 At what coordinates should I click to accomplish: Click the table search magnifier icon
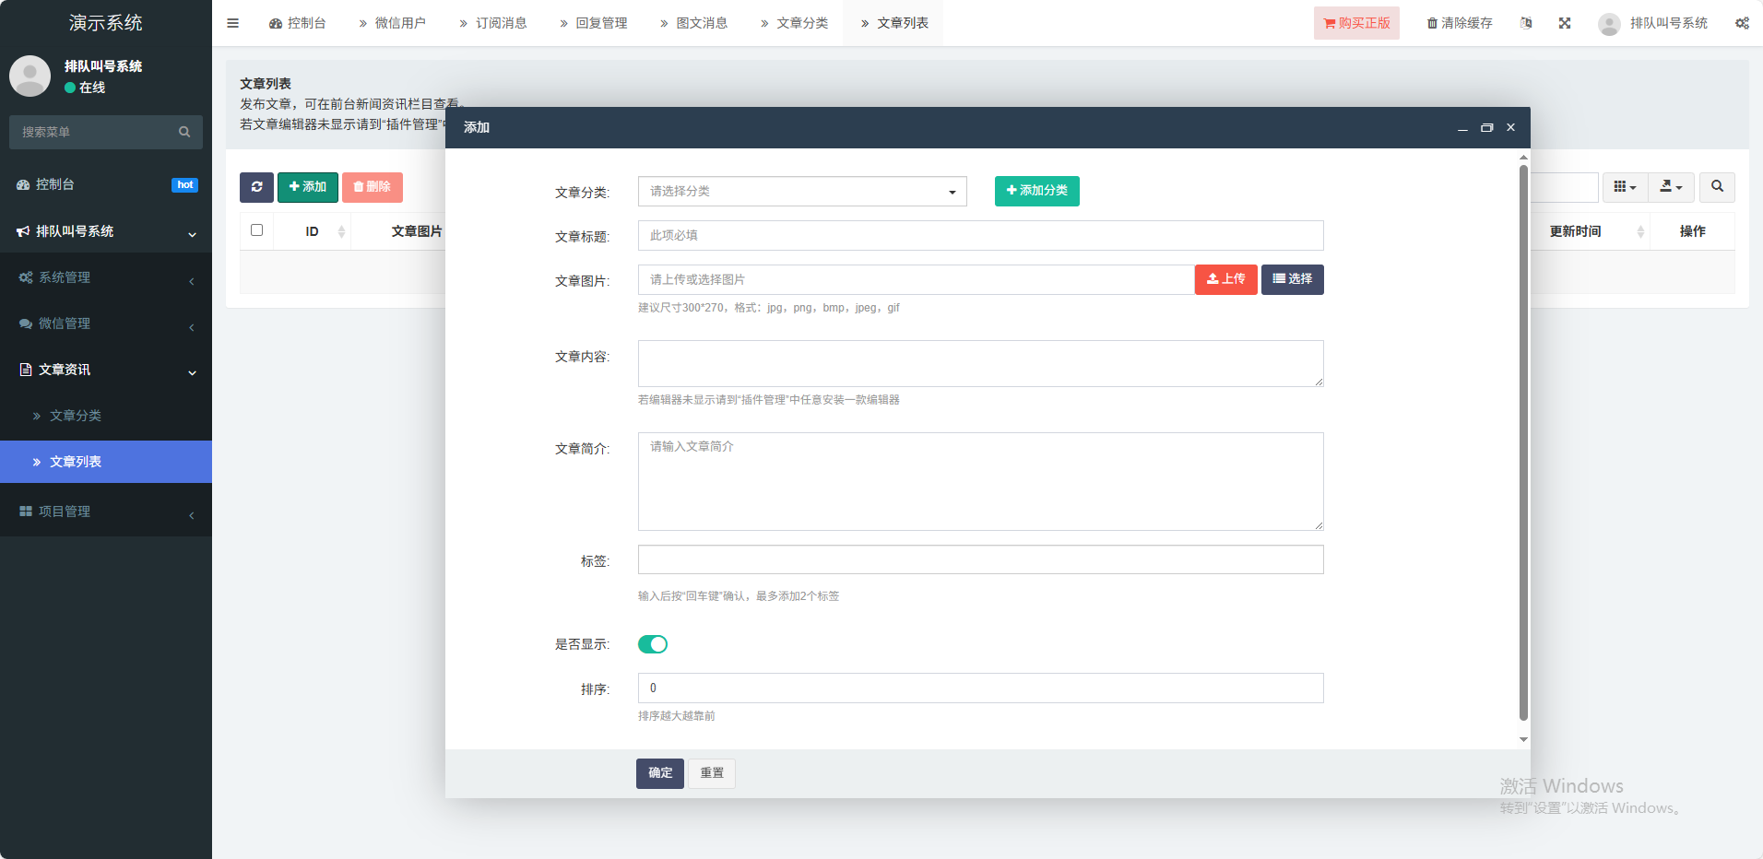pos(1717,187)
